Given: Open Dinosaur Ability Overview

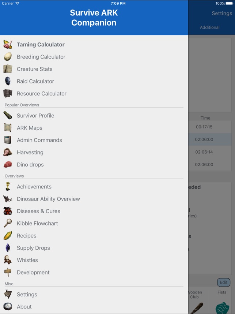Looking at the screenshot, I should [x=48, y=199].
